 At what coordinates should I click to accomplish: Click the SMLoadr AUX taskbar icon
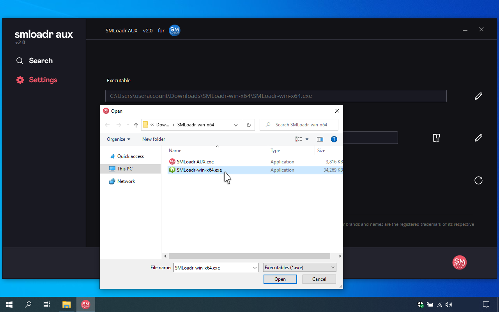coord(85,305)
